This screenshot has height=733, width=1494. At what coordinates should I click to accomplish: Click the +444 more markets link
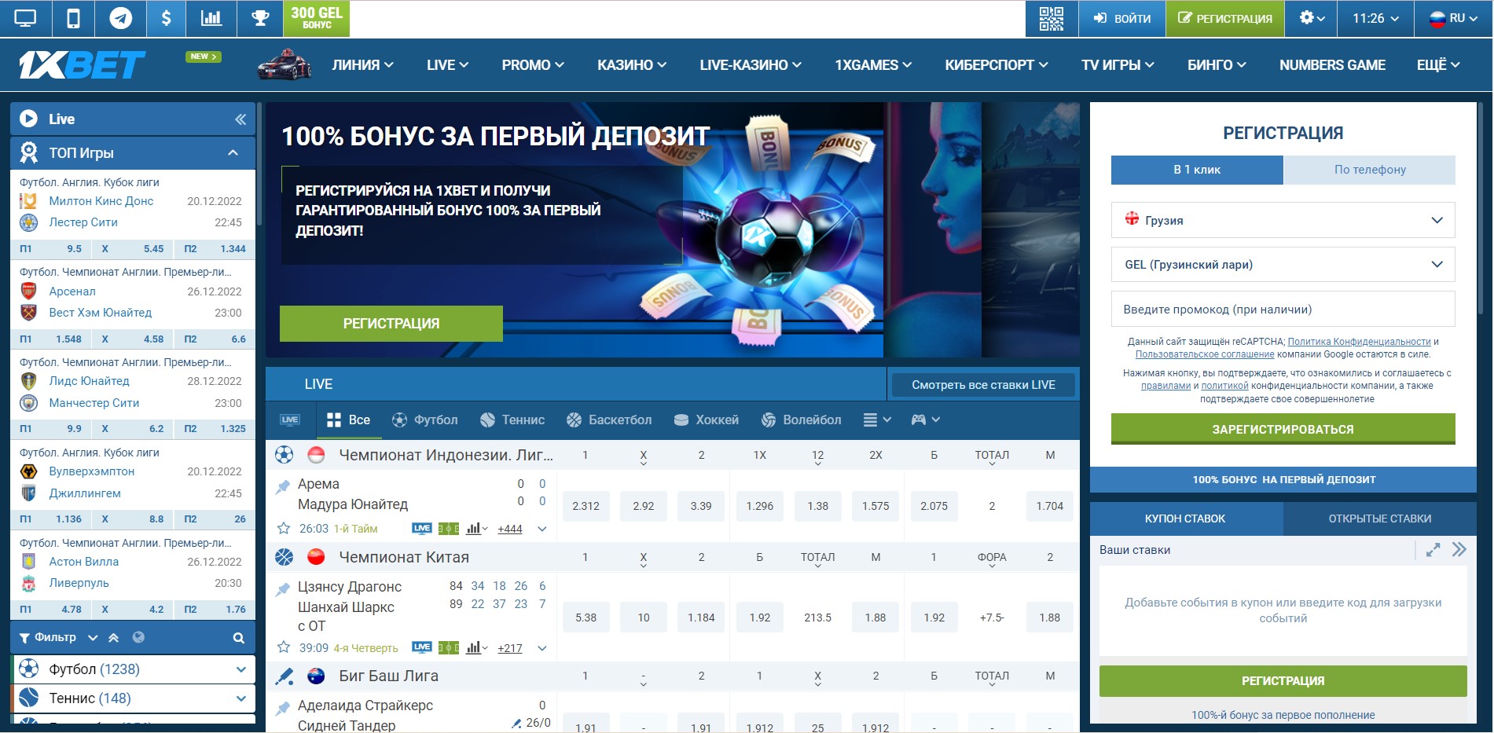[510, 529]
